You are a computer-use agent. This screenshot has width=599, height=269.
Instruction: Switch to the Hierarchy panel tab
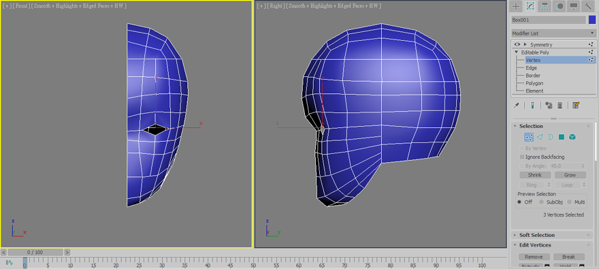point(545,6)
